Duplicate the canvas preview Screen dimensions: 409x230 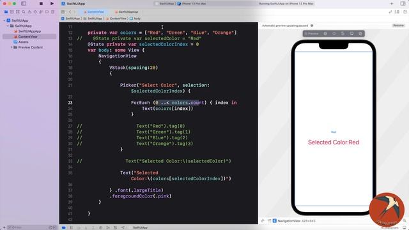(360, 34)
